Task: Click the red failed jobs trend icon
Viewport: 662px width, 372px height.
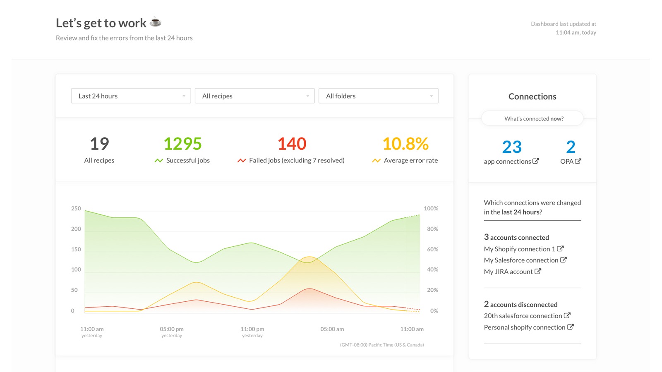Action: [x=242, y=160]
